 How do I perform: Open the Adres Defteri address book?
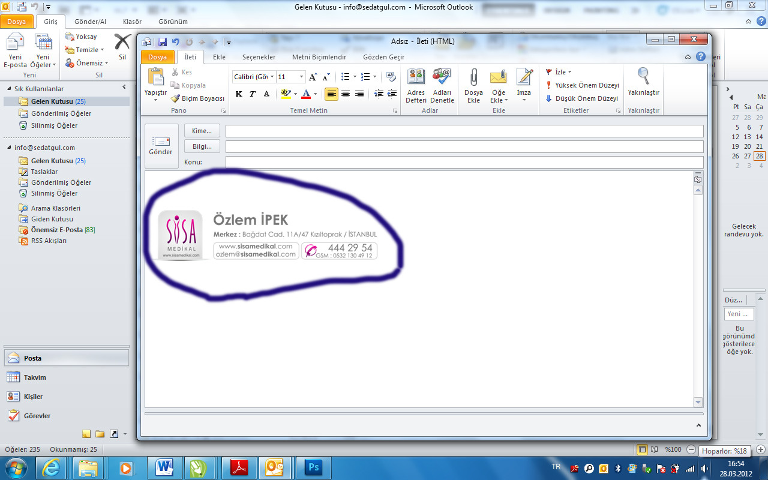[416, 86]
